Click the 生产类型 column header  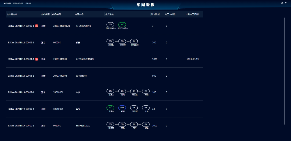(45, 15)
